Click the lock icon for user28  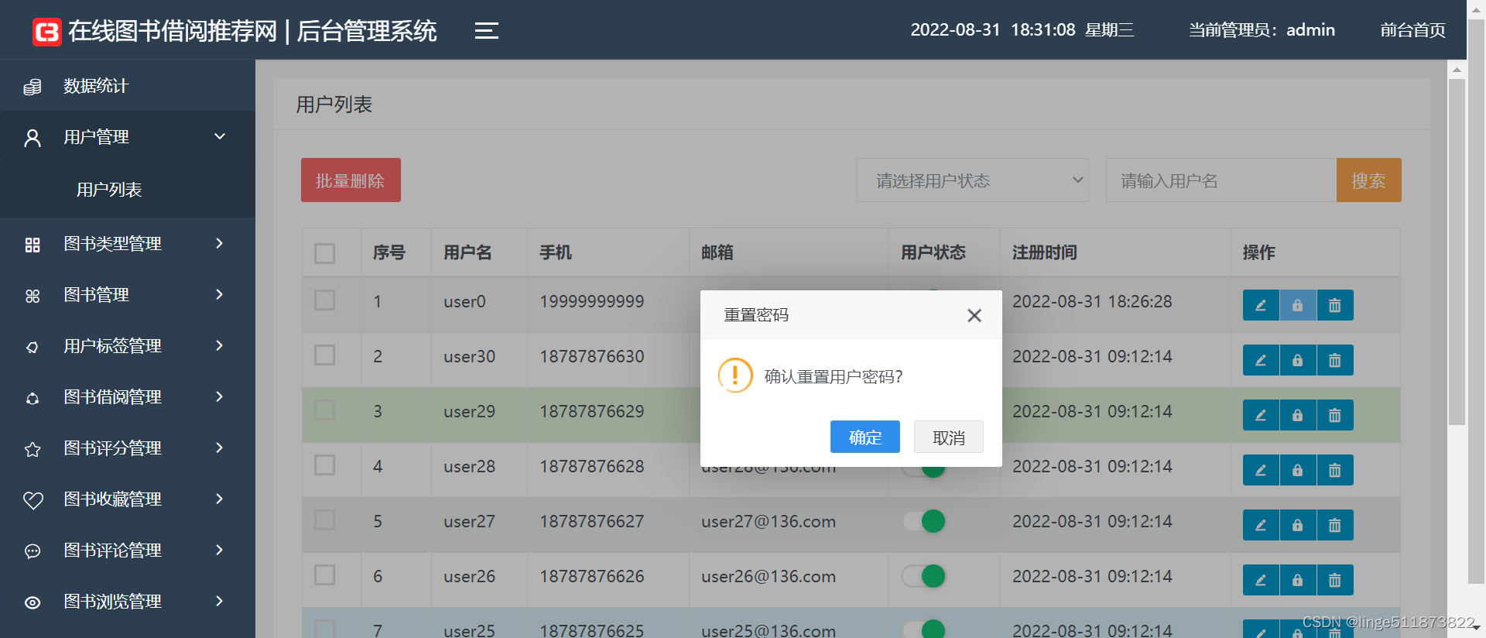point(1298,470)
